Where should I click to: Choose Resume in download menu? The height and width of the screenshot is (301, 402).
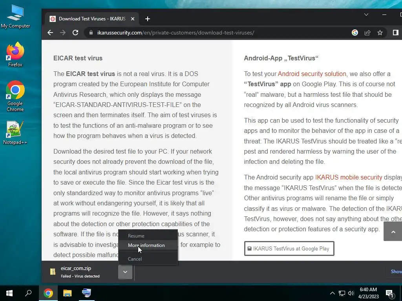[148, 236]
